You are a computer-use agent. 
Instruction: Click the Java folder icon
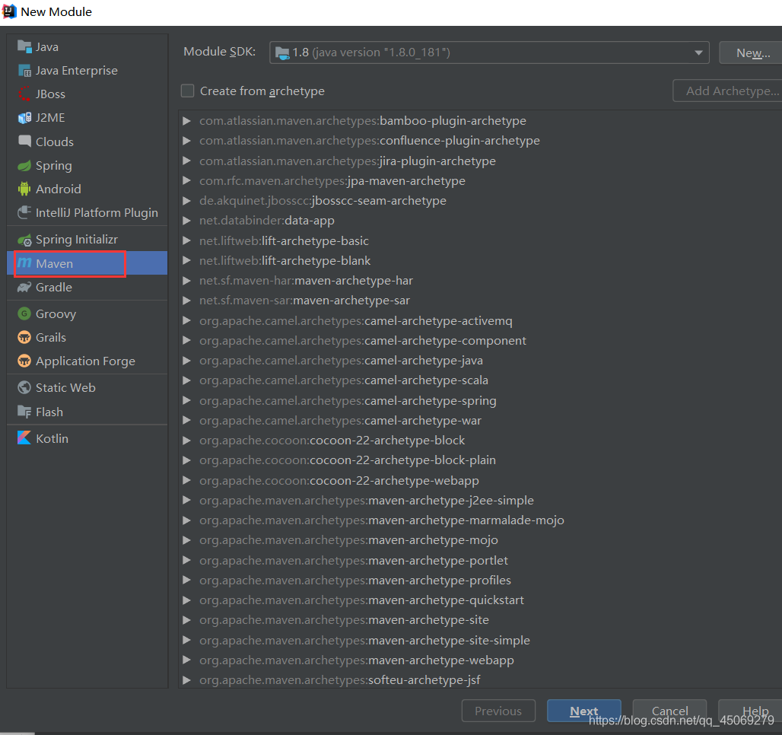(24, 46)
